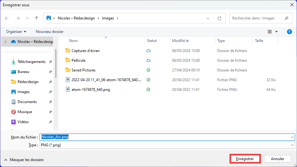Image resolution: width=297 pixels, height=167 pixels.
Task: Collapse folders with Masquer les dossiers
Action: [24, 160]
